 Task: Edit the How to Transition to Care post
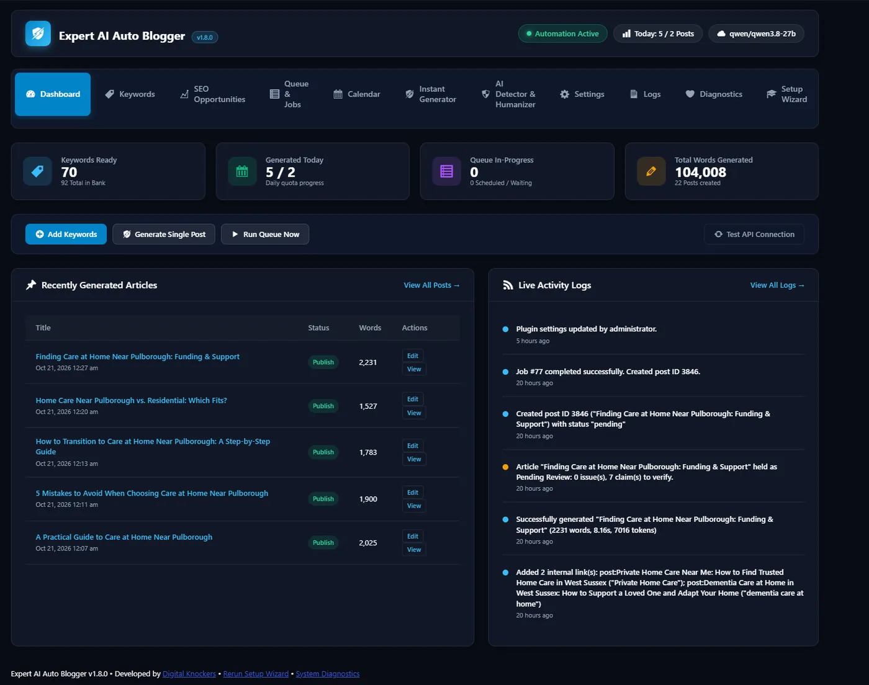(x=413, y=445)
